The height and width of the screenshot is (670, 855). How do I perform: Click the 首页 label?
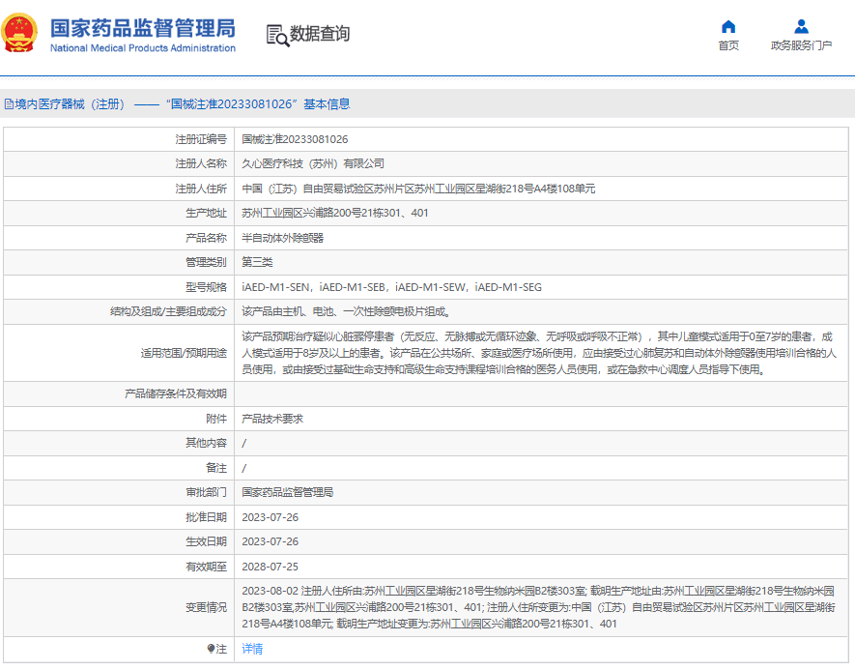(728, 45)
